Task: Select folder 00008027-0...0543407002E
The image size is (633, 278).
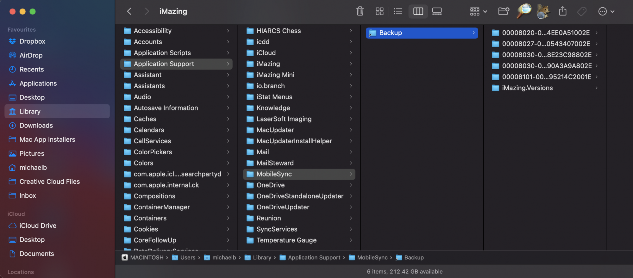Action: pos(545,44)
